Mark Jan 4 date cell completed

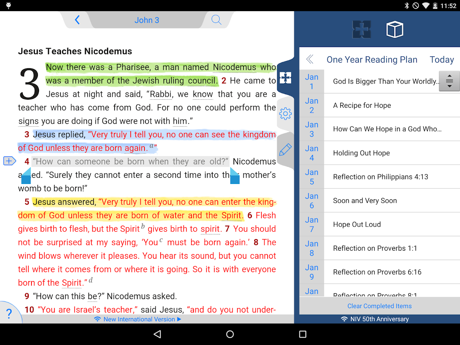pos(312,153)
